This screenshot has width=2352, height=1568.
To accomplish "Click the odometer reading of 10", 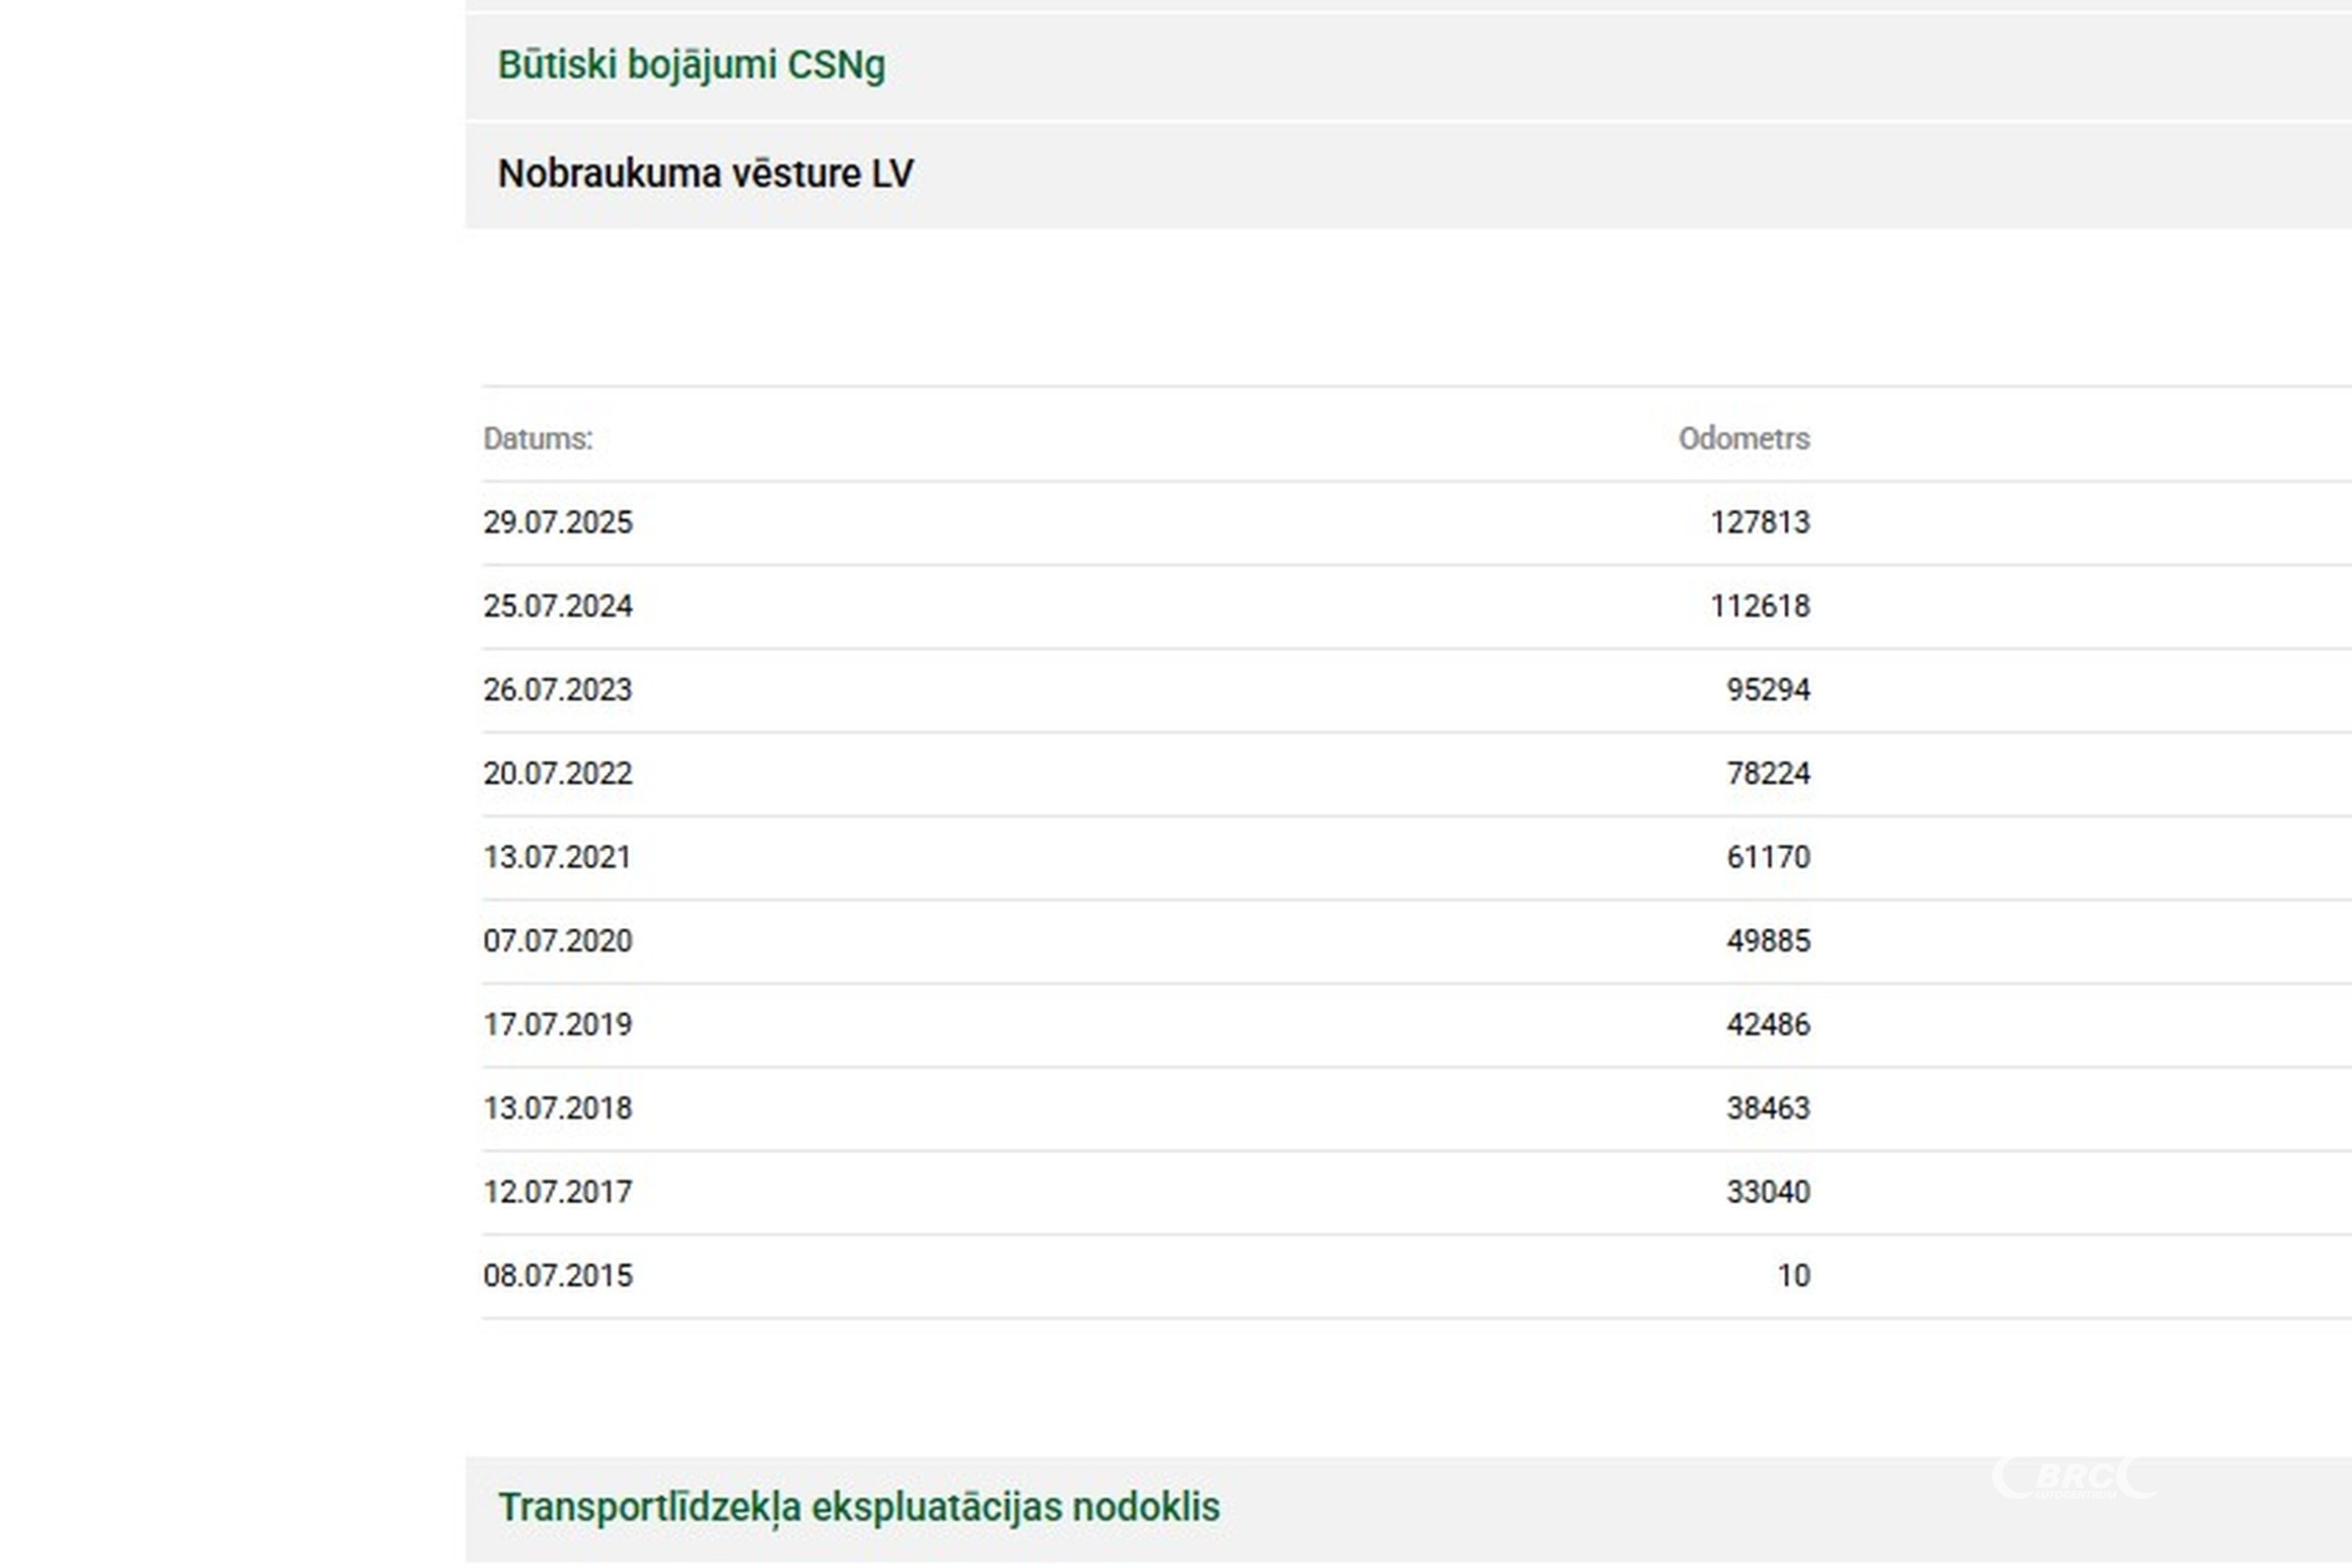I will (1793, 1276).
